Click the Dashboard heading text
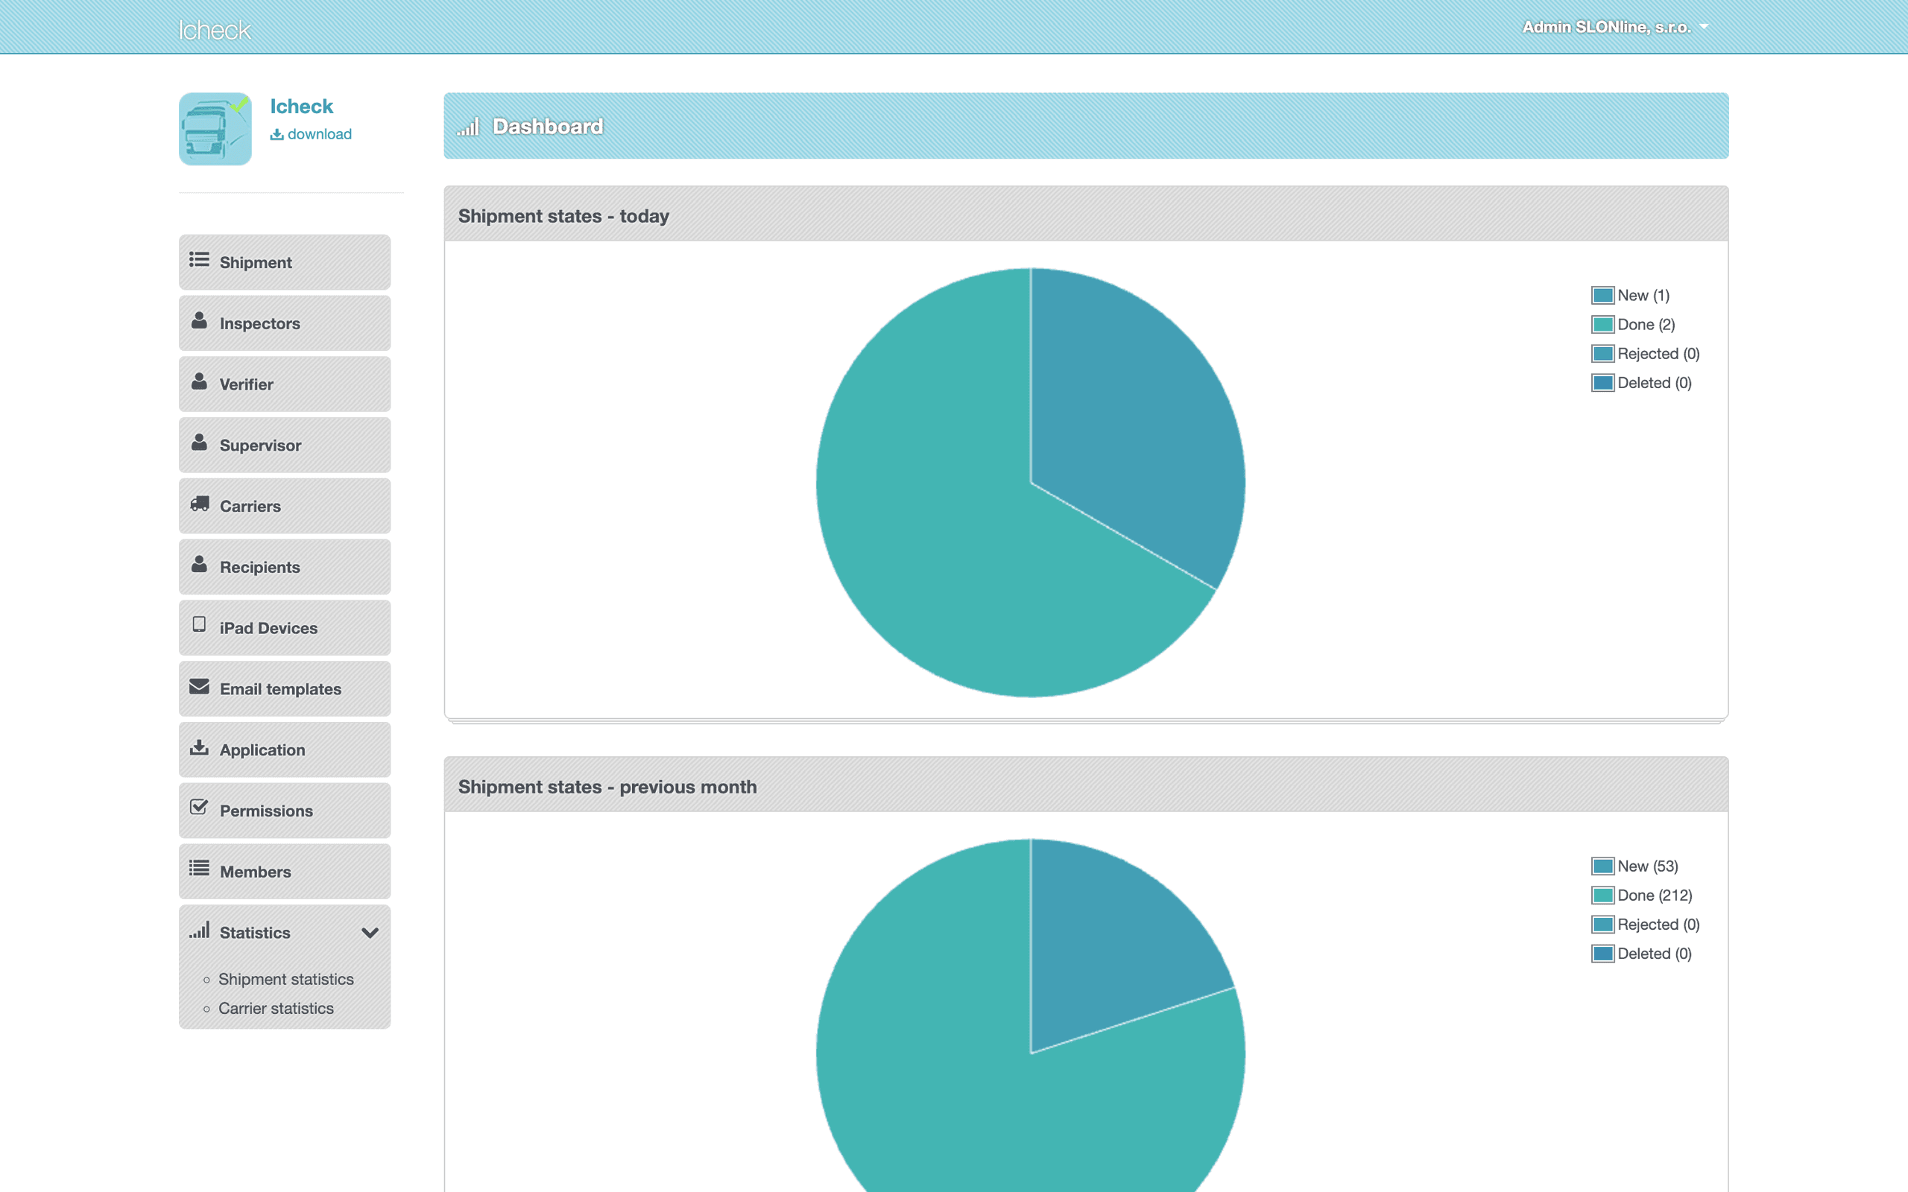The width and height of the screenshot is (1908, 1192). 548,127
